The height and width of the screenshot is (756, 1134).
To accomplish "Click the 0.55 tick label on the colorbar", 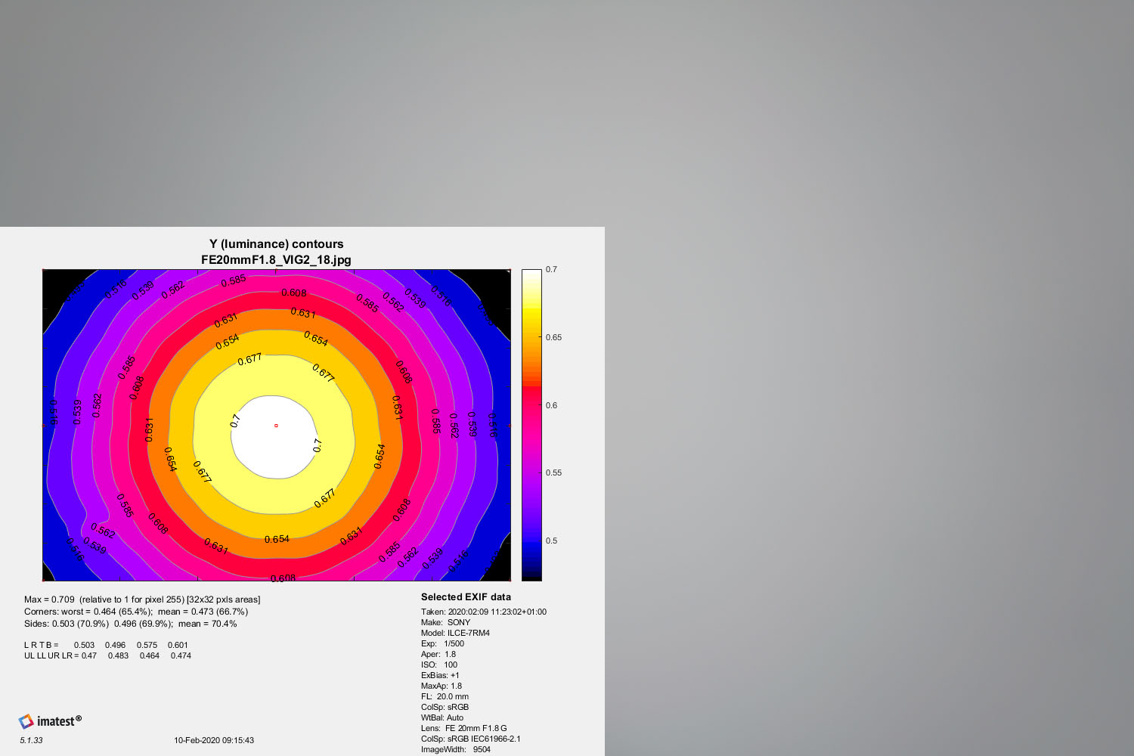I will click(x=553, y=472).
